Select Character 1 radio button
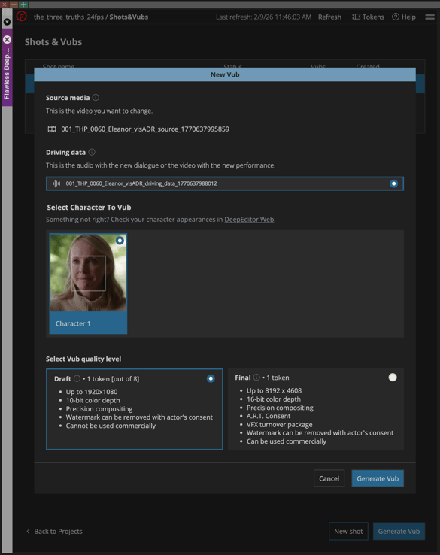 (x=120, y=241)
